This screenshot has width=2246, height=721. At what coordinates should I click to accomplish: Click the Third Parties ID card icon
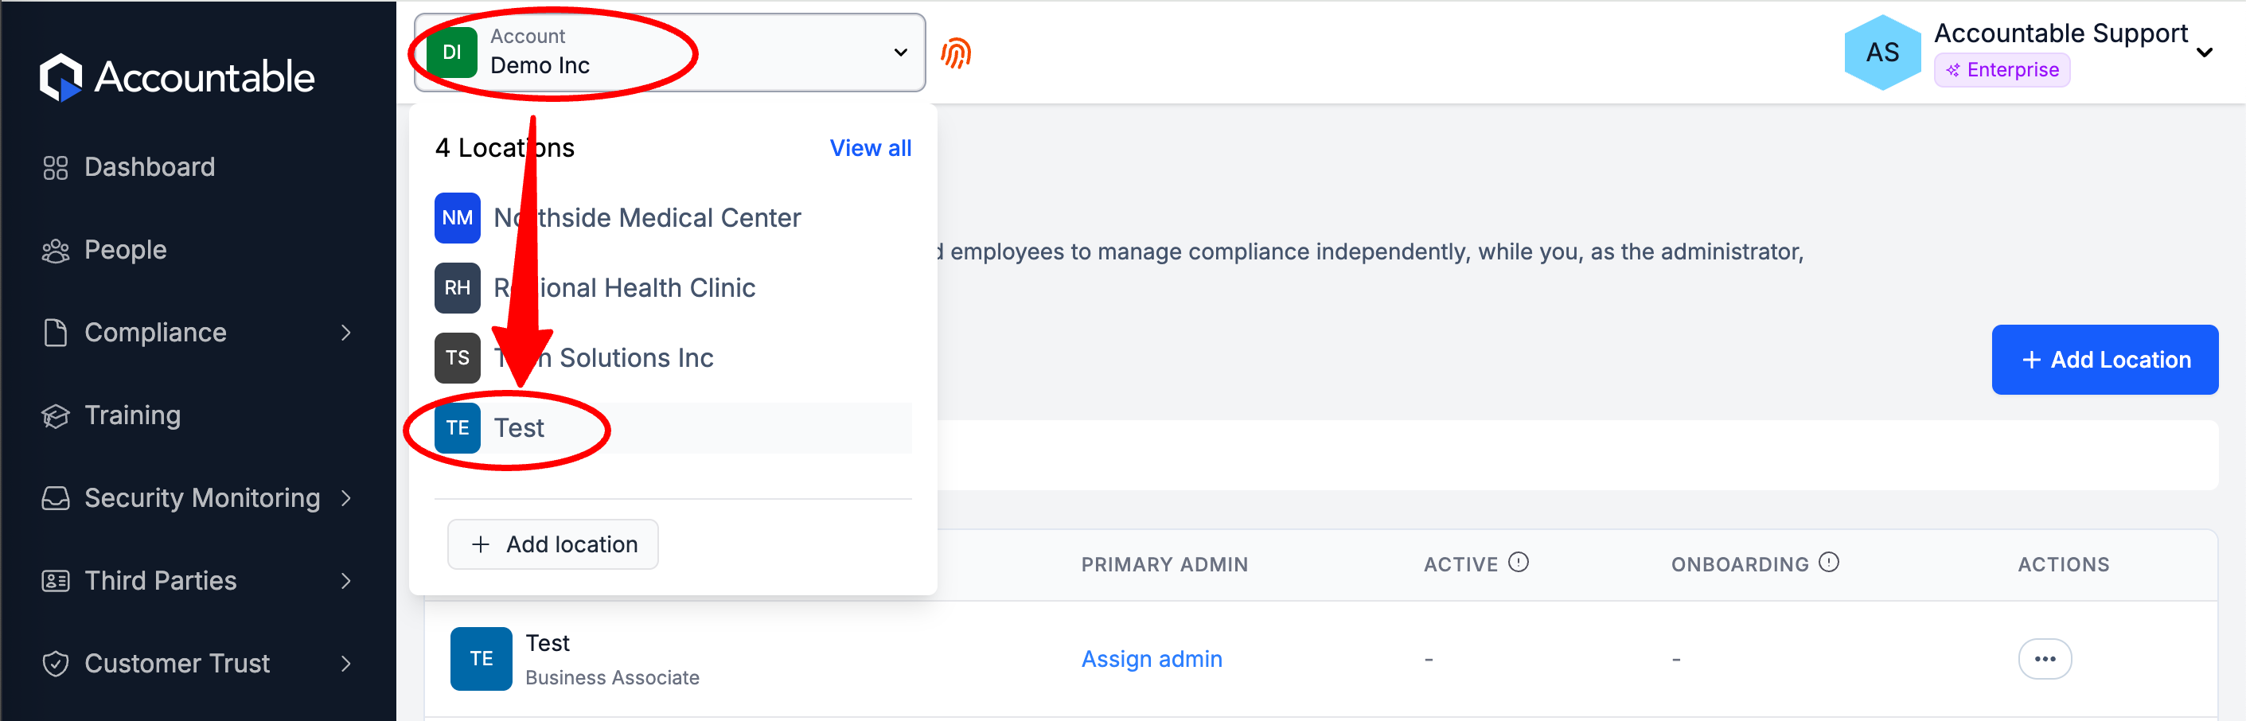tap(55, 581)
